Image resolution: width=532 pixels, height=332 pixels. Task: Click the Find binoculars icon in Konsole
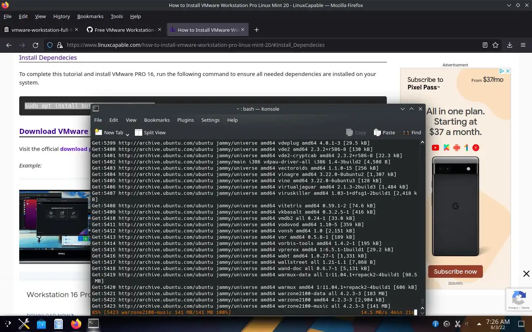click(x=406, y=132)
